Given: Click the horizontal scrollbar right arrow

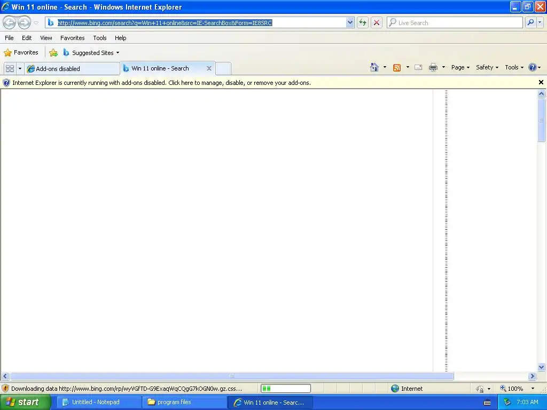Looking at the screenshot, I should pyautogui.click(x=532, y=376).
